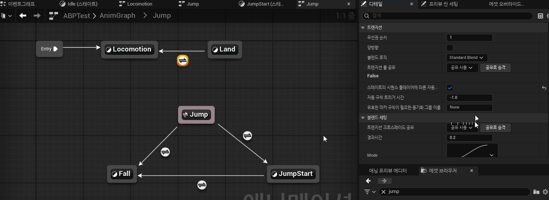This screenshot has width=549, height=200.
Task: Click the state machine icon beside ABPTest breadcrumb
Action: coord(54,16)
